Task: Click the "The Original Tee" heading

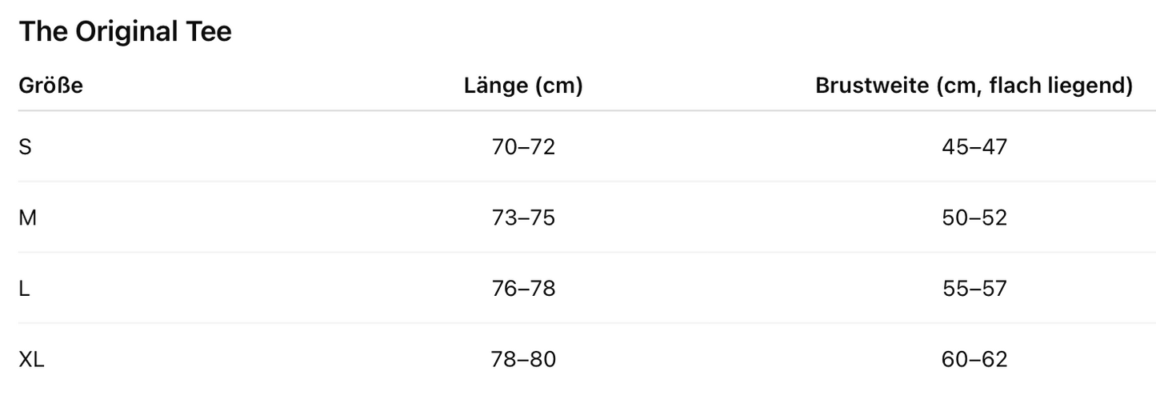Action: (125, 32)
